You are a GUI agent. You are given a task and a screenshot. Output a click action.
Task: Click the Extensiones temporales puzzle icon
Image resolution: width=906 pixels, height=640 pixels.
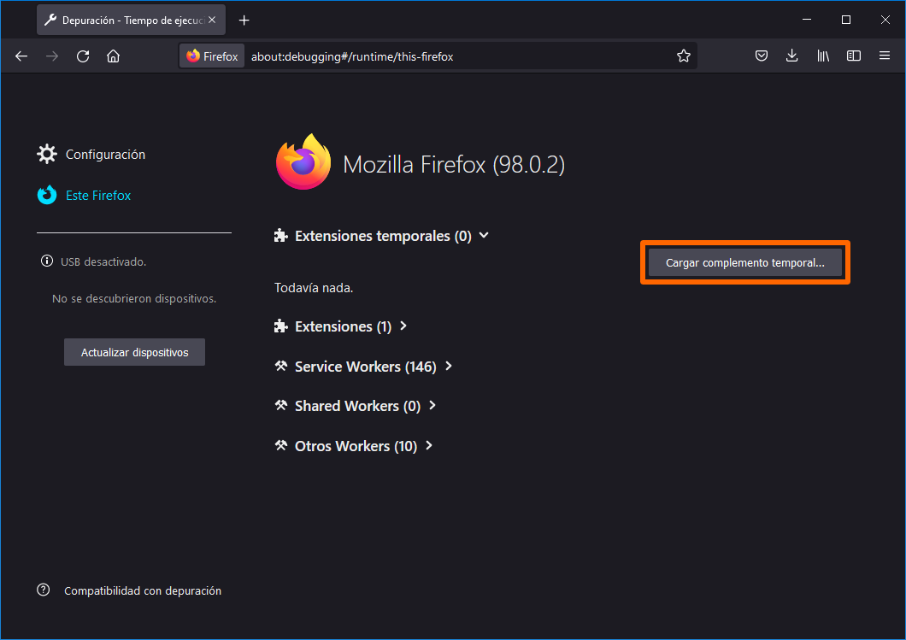pyautogui.click(x=281, y=236)
